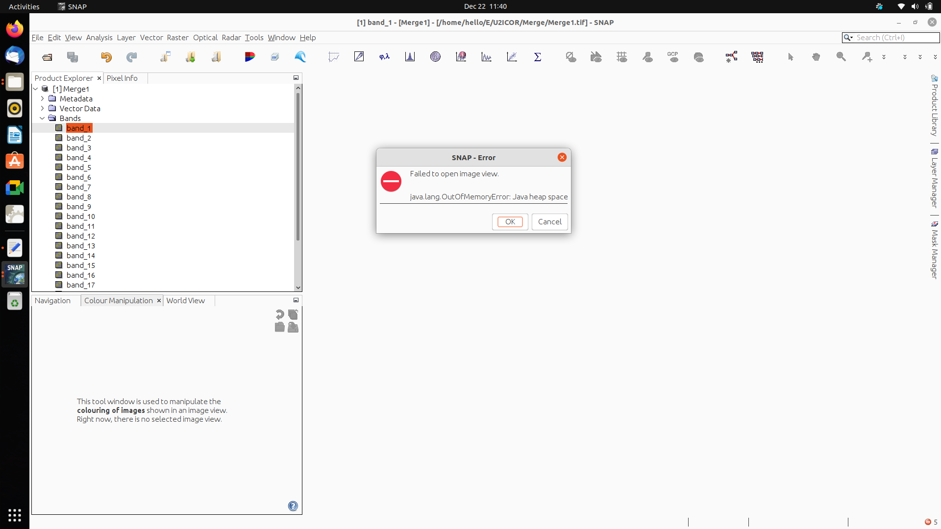Open the RGB image window icon
This screenshot has height=529, width=941.
pyautogui.click(x=249, y=57)
